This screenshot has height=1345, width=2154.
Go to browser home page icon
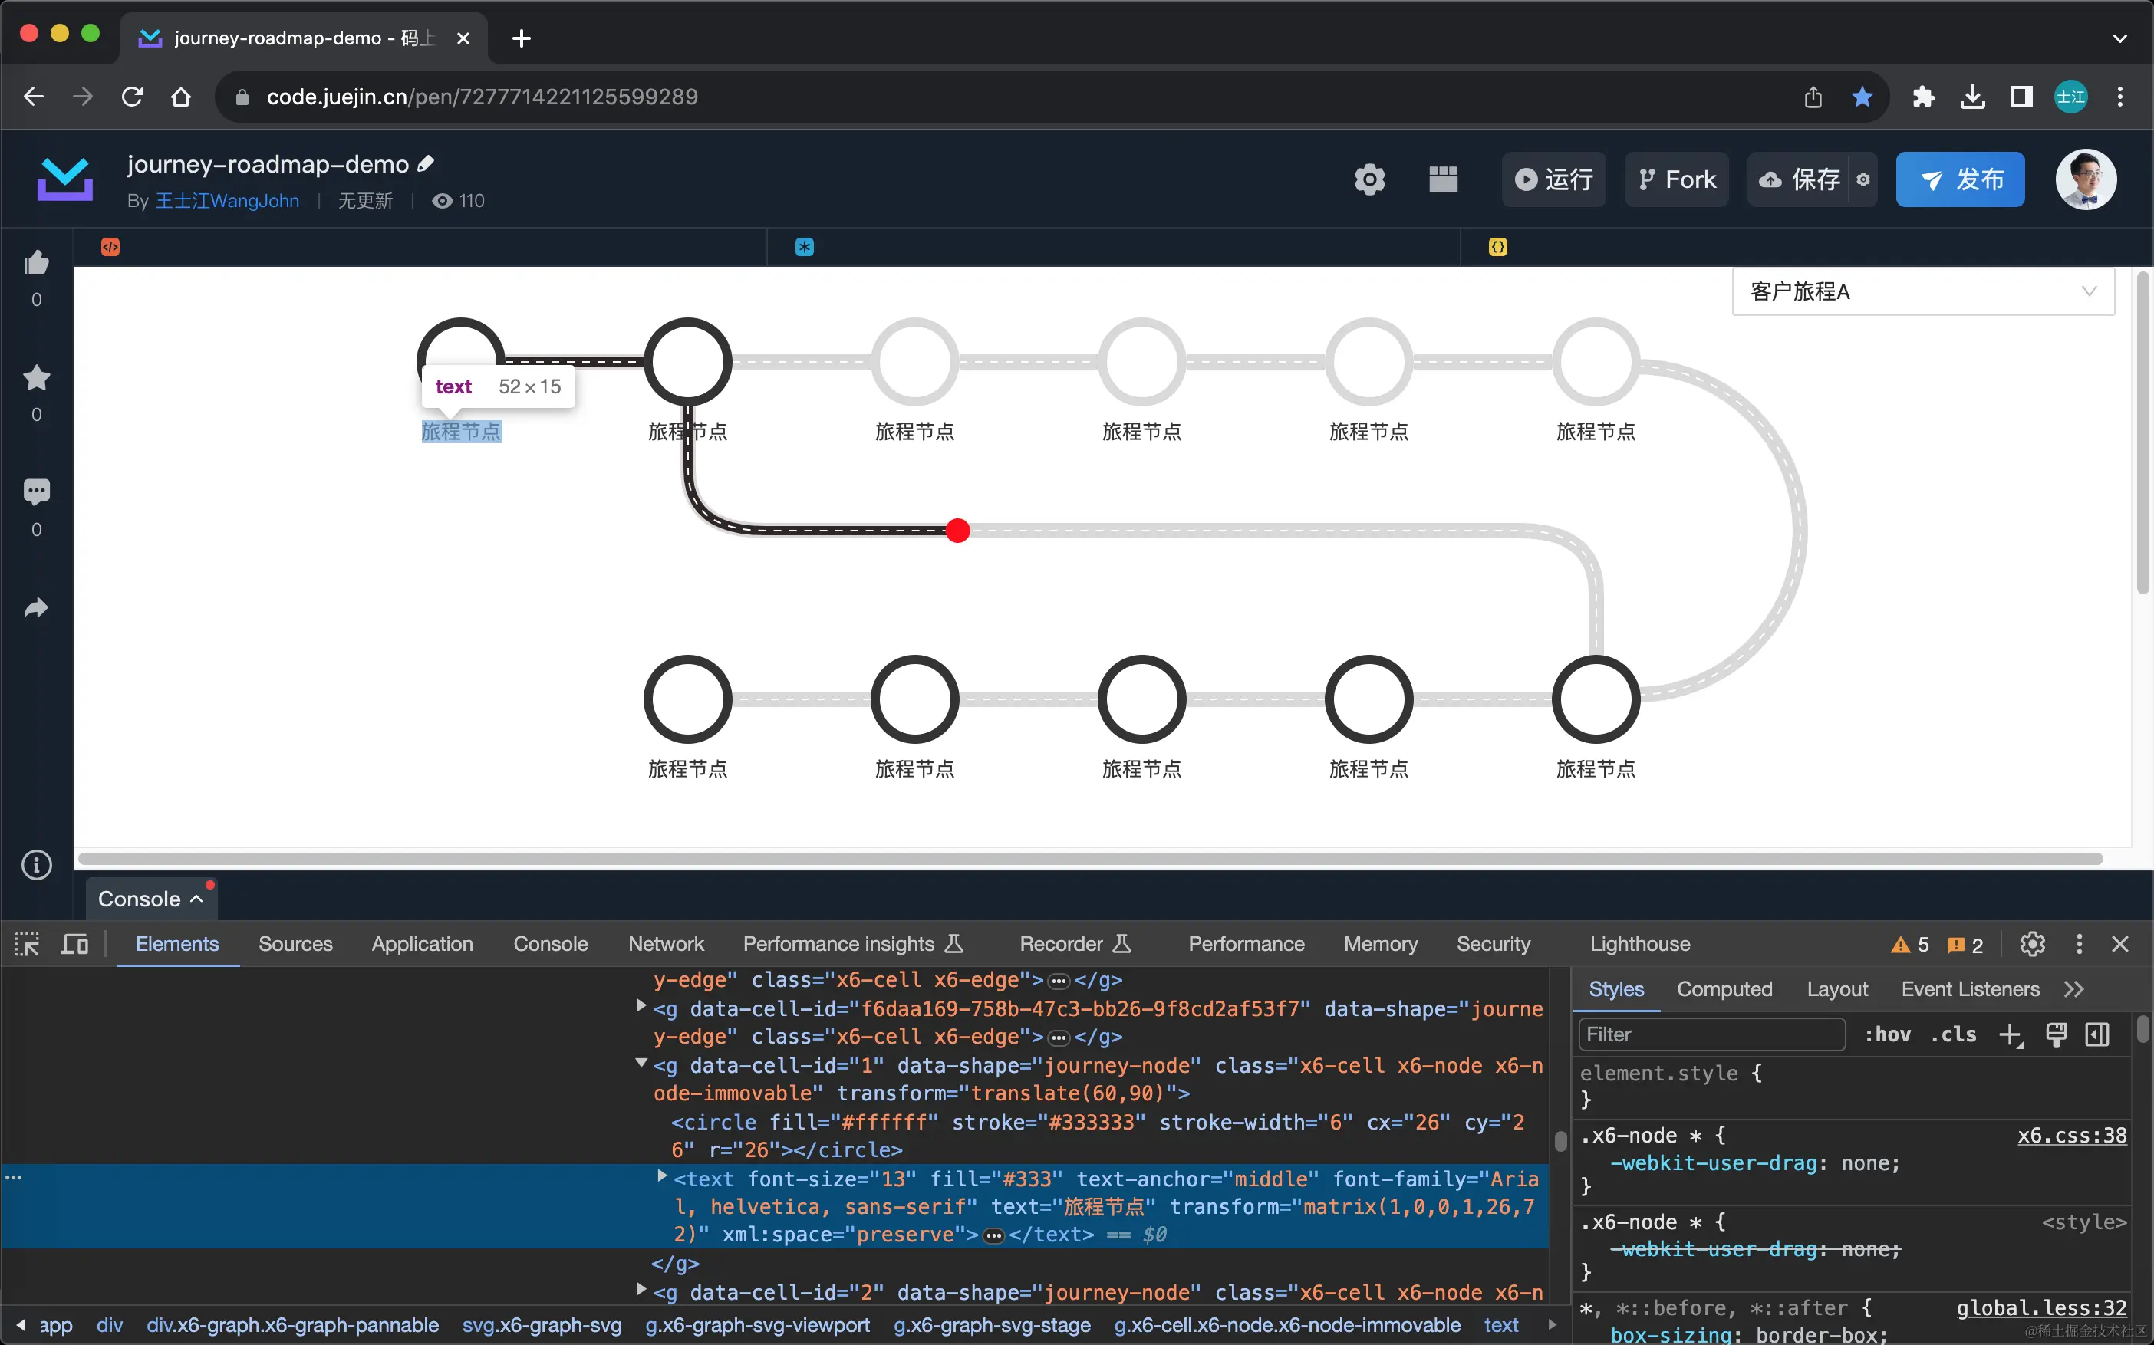(180, 96)
